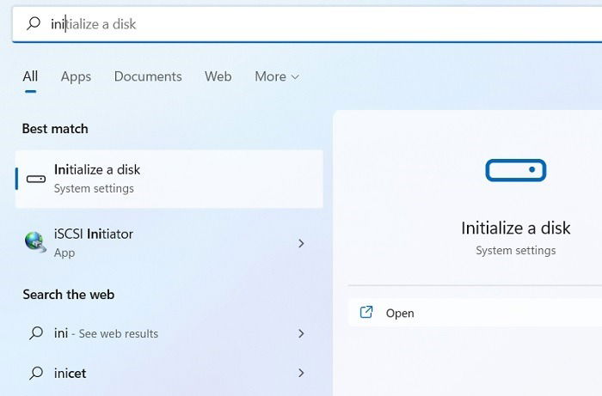Select the All tab

(x=30, y=76)
